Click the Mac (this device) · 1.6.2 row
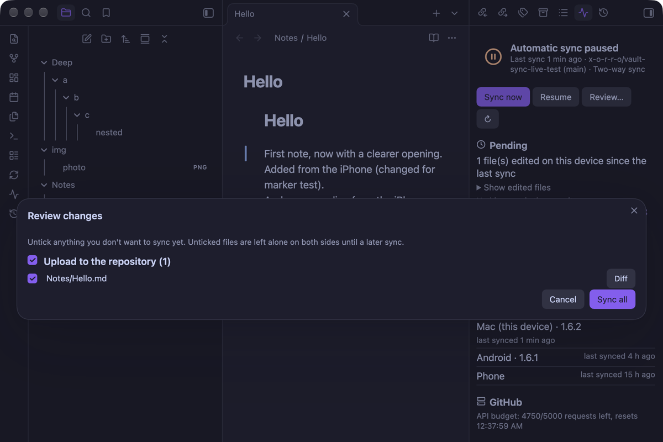 pyautogui.click(x=566, y=333)
